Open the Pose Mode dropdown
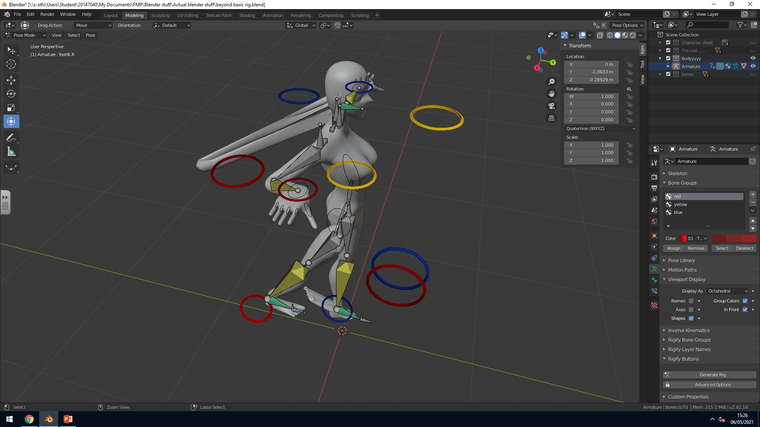 pyautogui.click(x=26, y=35)
